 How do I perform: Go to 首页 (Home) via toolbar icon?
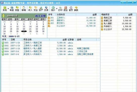pyautogui.click(x=71, y=9)
